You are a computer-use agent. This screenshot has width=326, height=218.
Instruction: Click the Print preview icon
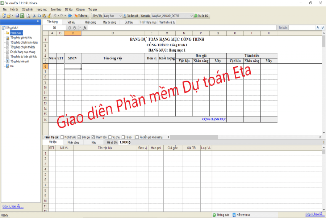[28, 16]
